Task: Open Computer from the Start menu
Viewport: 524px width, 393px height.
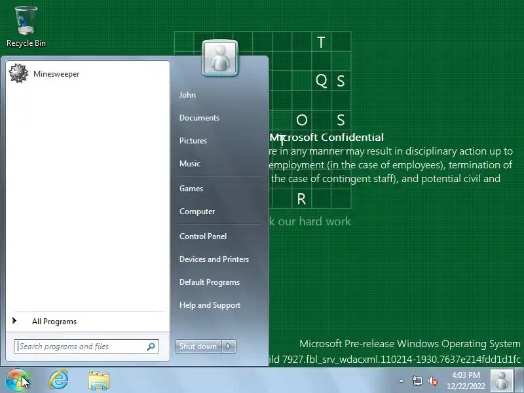Action: pyautogui.click(x=197, y=212)
